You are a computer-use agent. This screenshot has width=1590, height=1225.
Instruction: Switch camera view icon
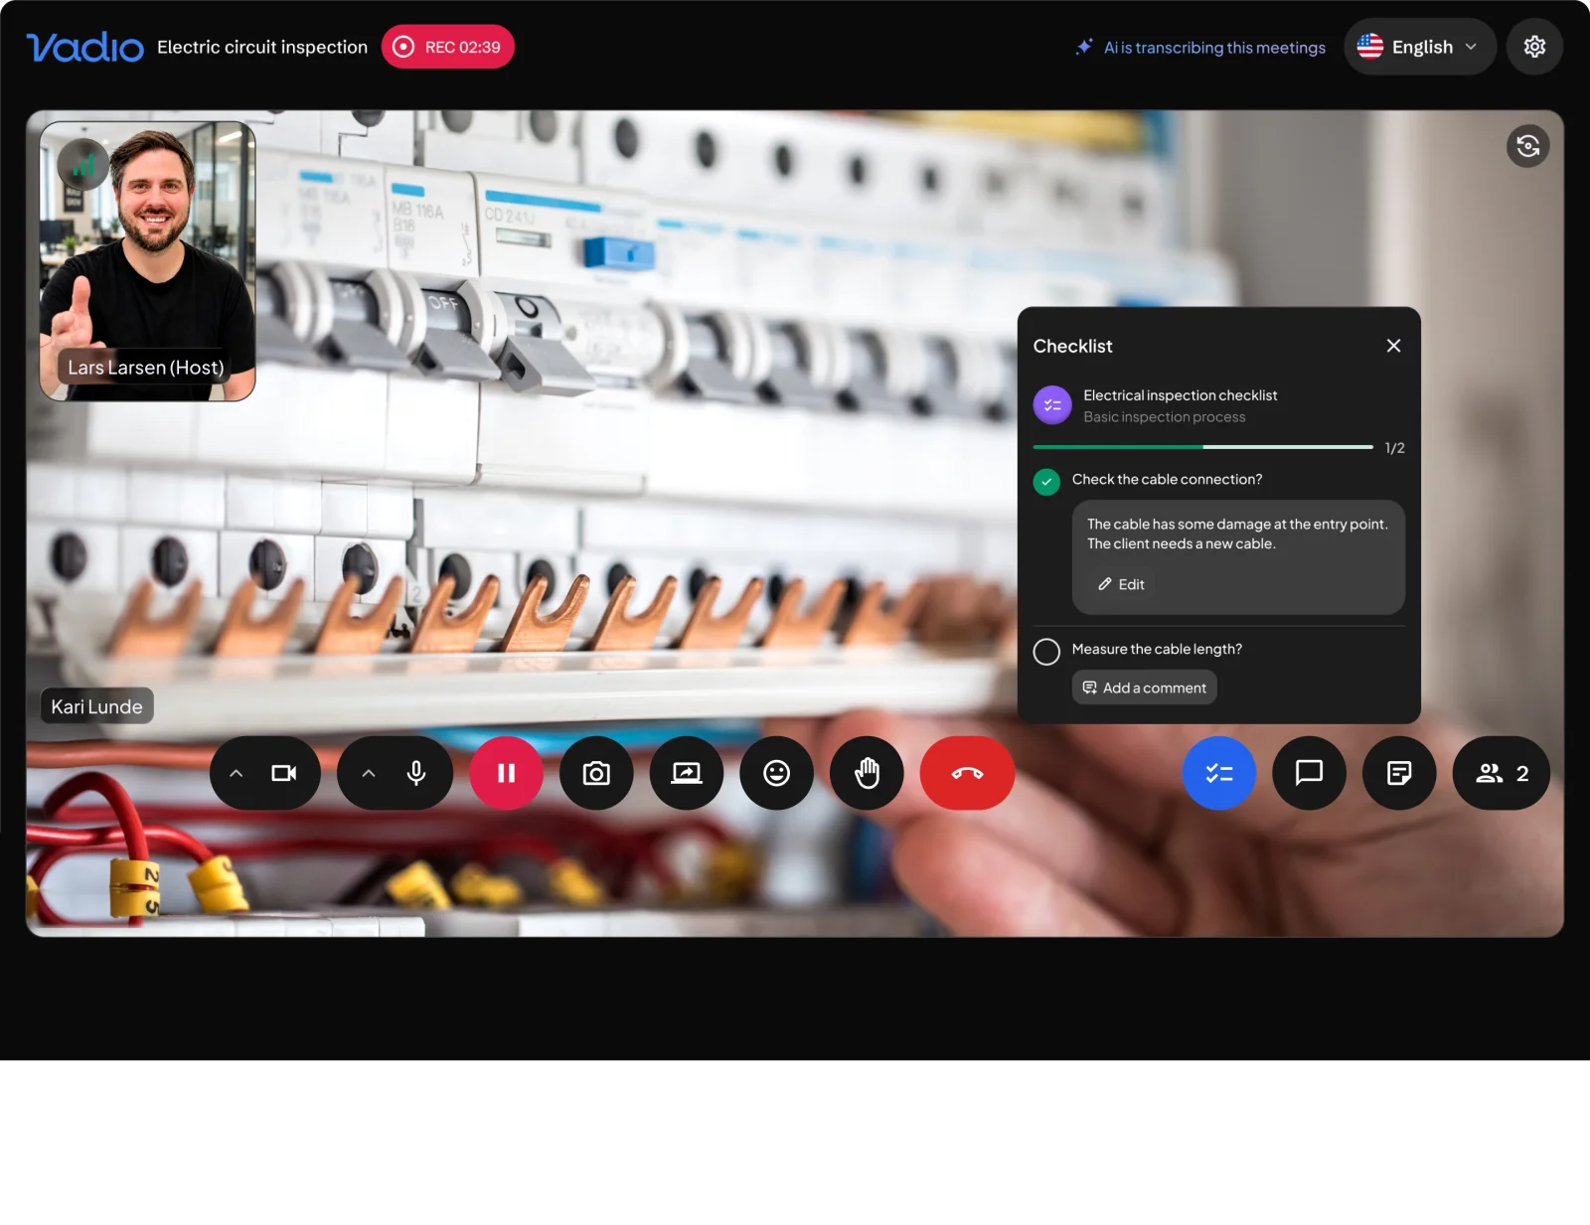point(1528,146)
